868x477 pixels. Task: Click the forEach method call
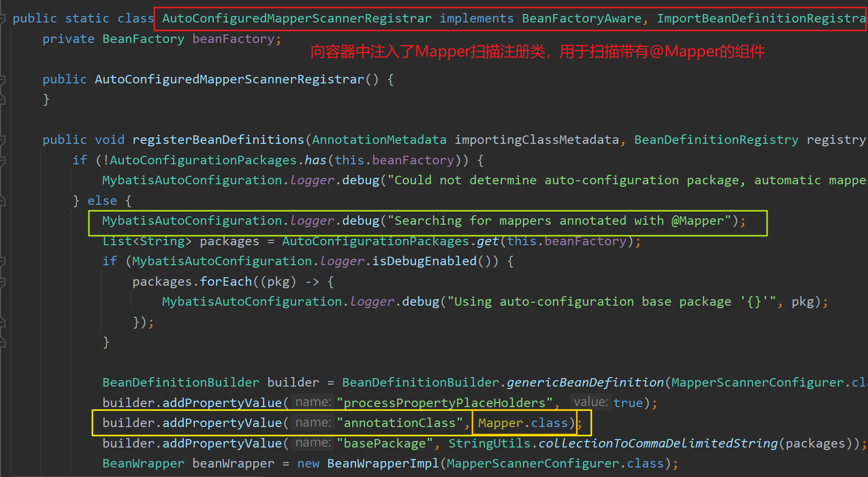tap(226, 282)
